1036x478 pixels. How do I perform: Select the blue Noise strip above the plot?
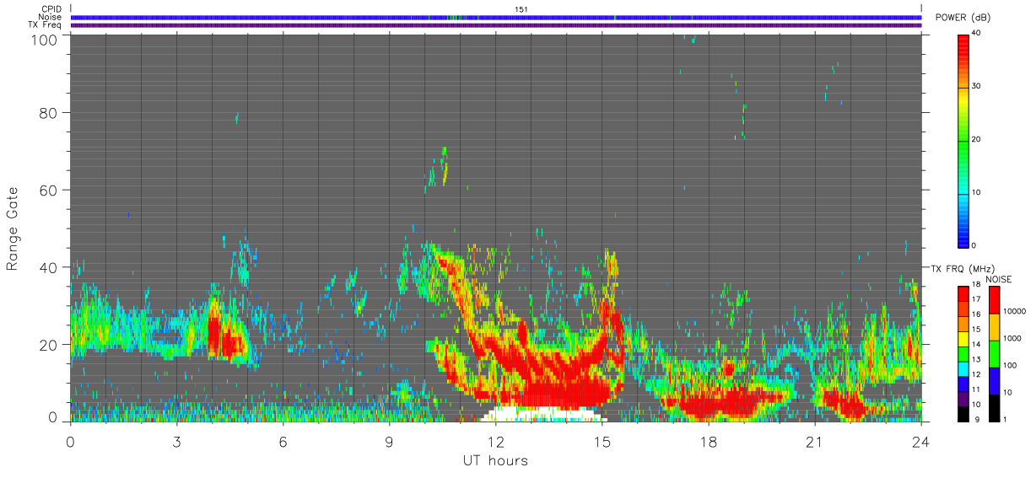tap(496, 17)
